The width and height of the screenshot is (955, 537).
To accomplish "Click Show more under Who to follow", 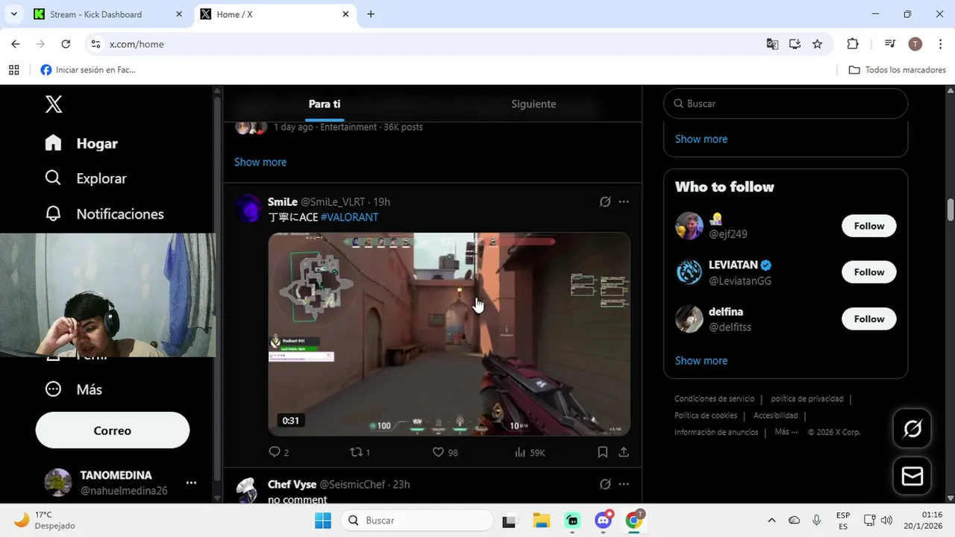I will coord(701,360).
